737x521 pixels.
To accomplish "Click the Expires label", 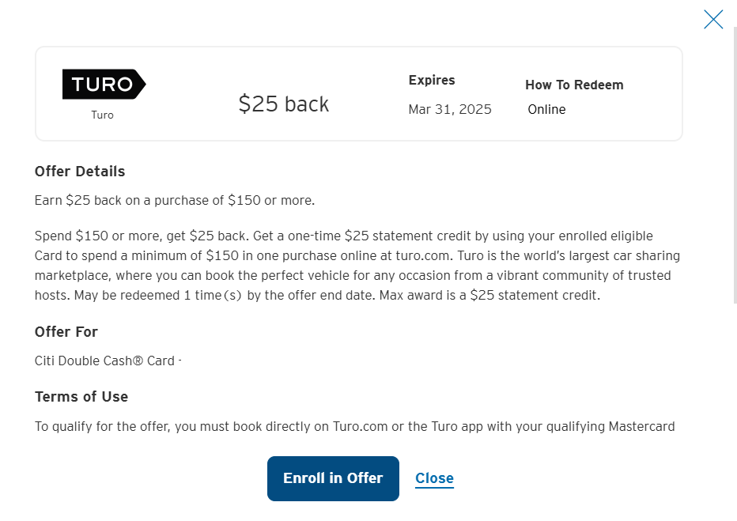I will click(x=432, y=81).
